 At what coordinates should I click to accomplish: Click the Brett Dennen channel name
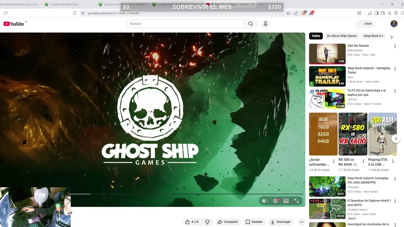pos(355,50)
